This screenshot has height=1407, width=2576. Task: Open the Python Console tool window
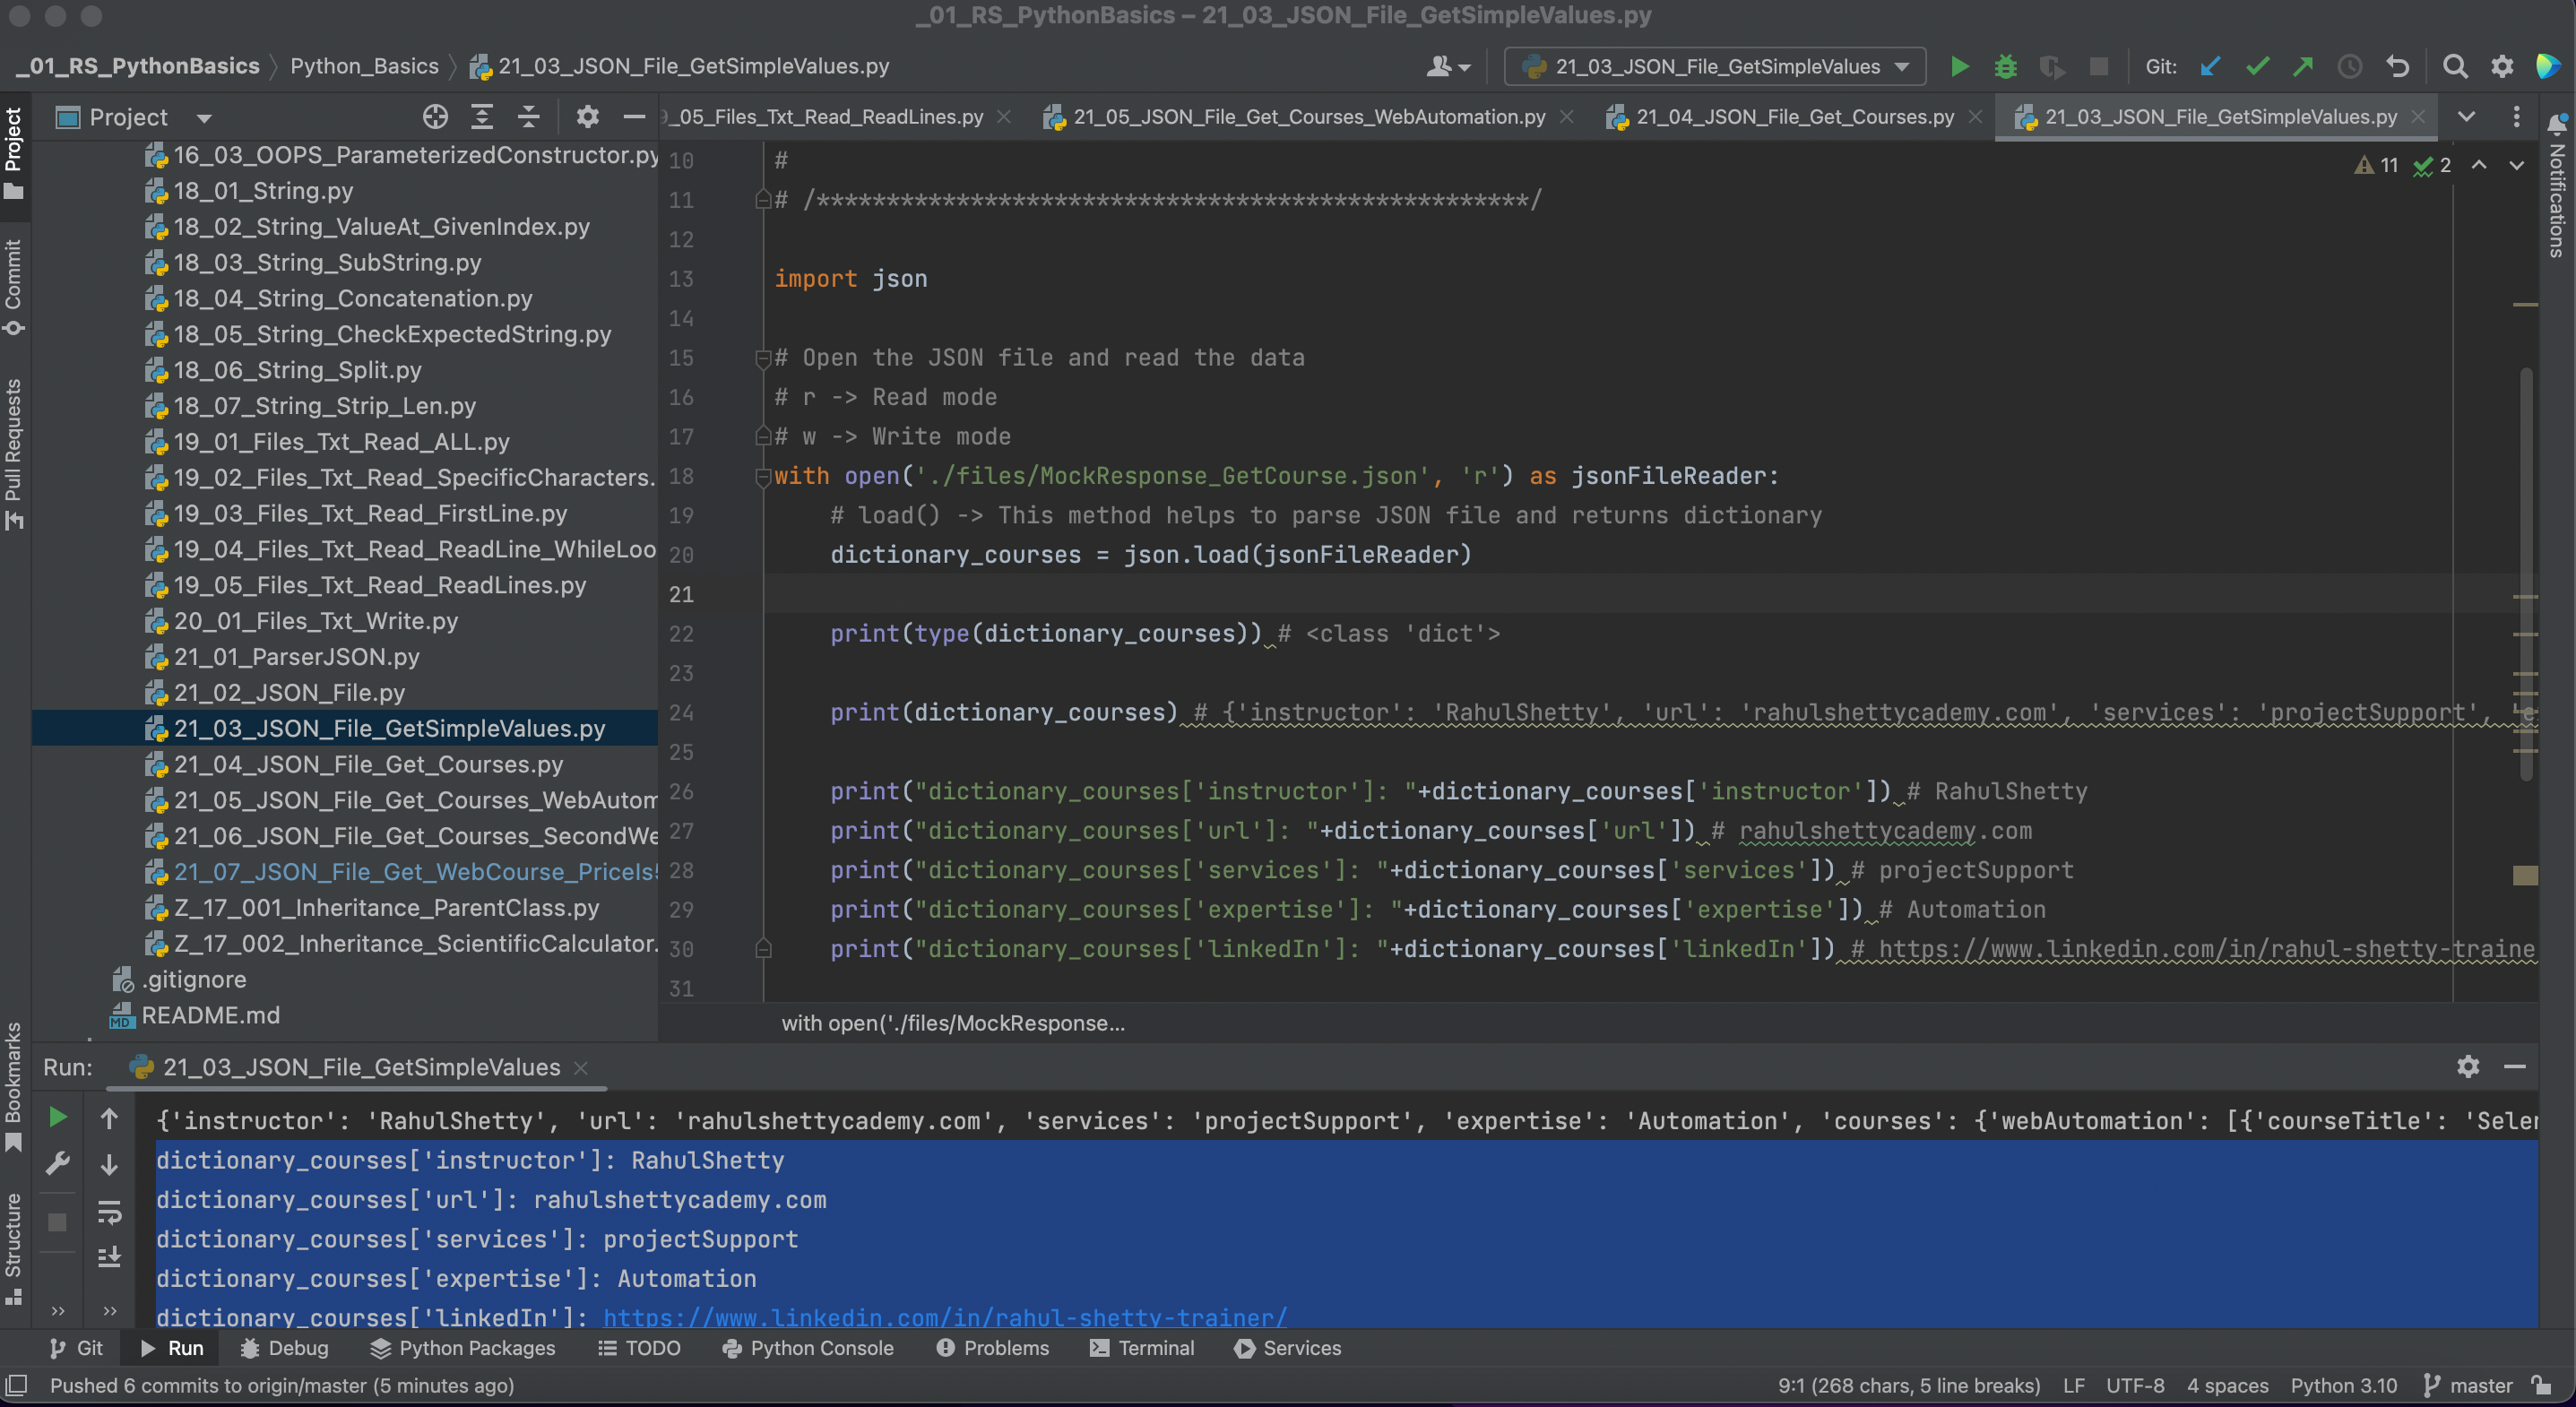tap(807, 1347)
